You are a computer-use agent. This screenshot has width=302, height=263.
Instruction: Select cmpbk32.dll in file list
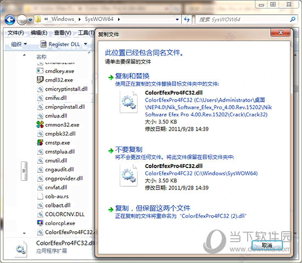56,133
